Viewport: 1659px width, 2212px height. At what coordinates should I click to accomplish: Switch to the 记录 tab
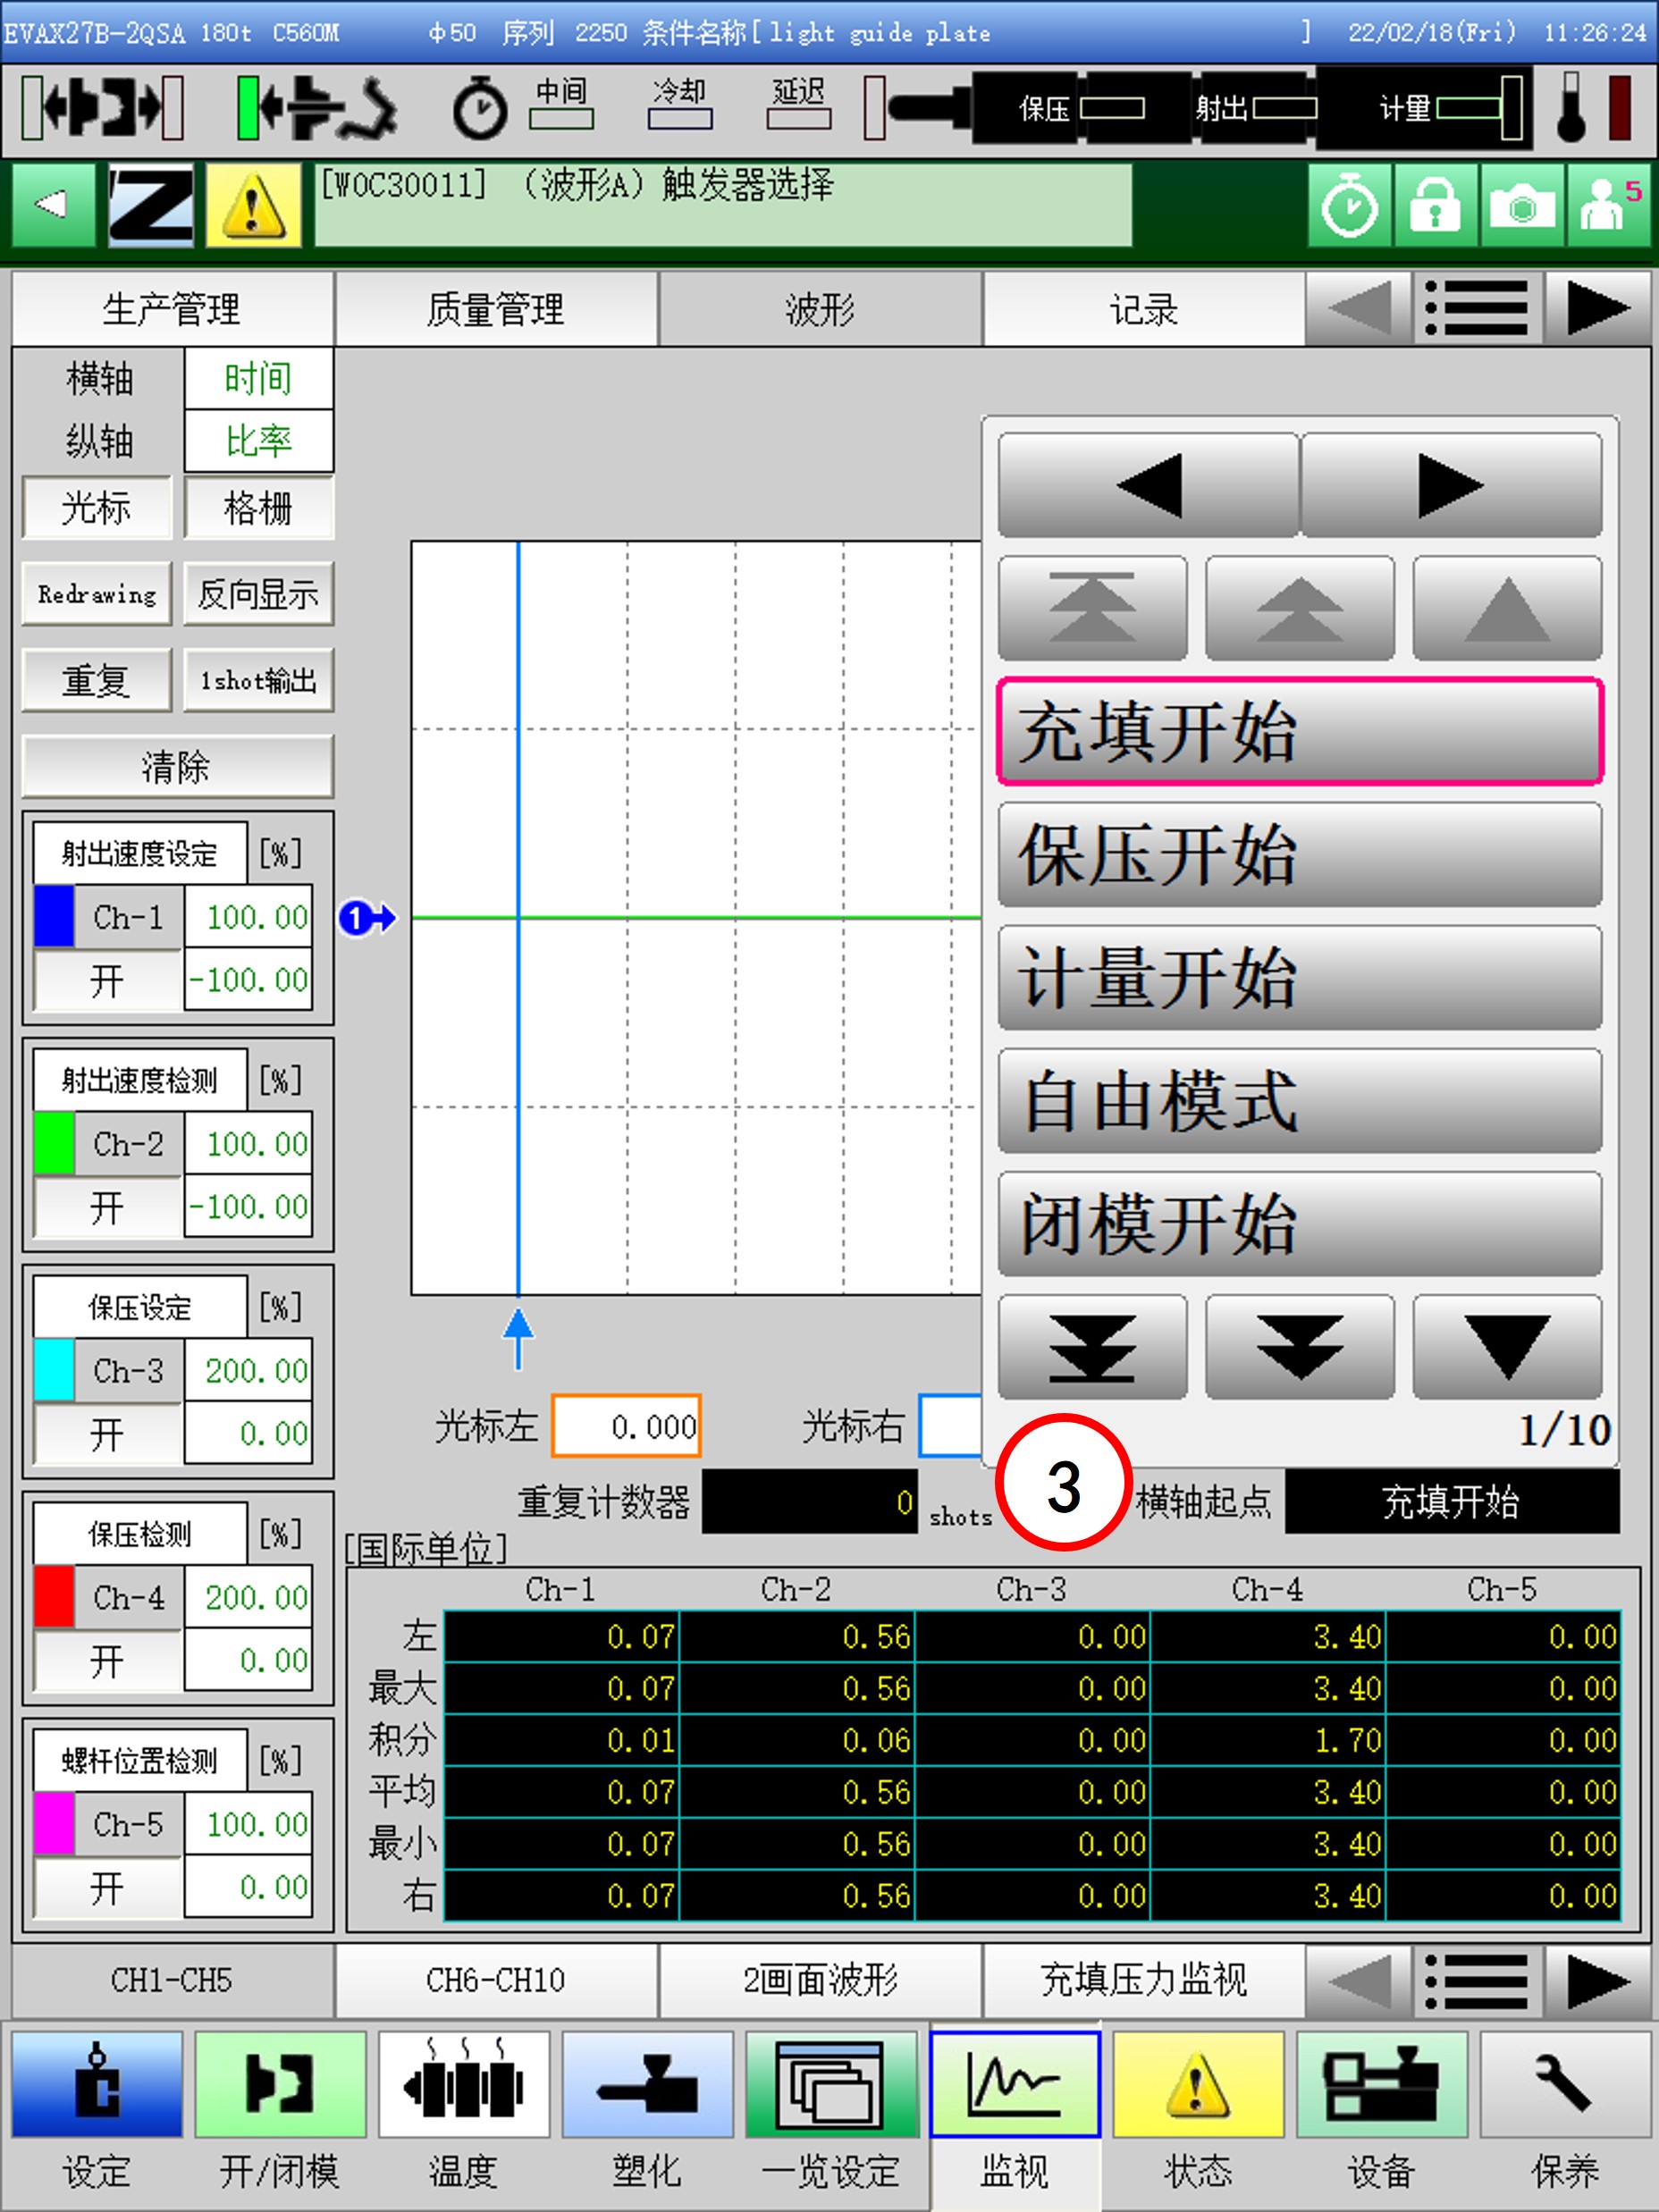(x=1144, y=309)
